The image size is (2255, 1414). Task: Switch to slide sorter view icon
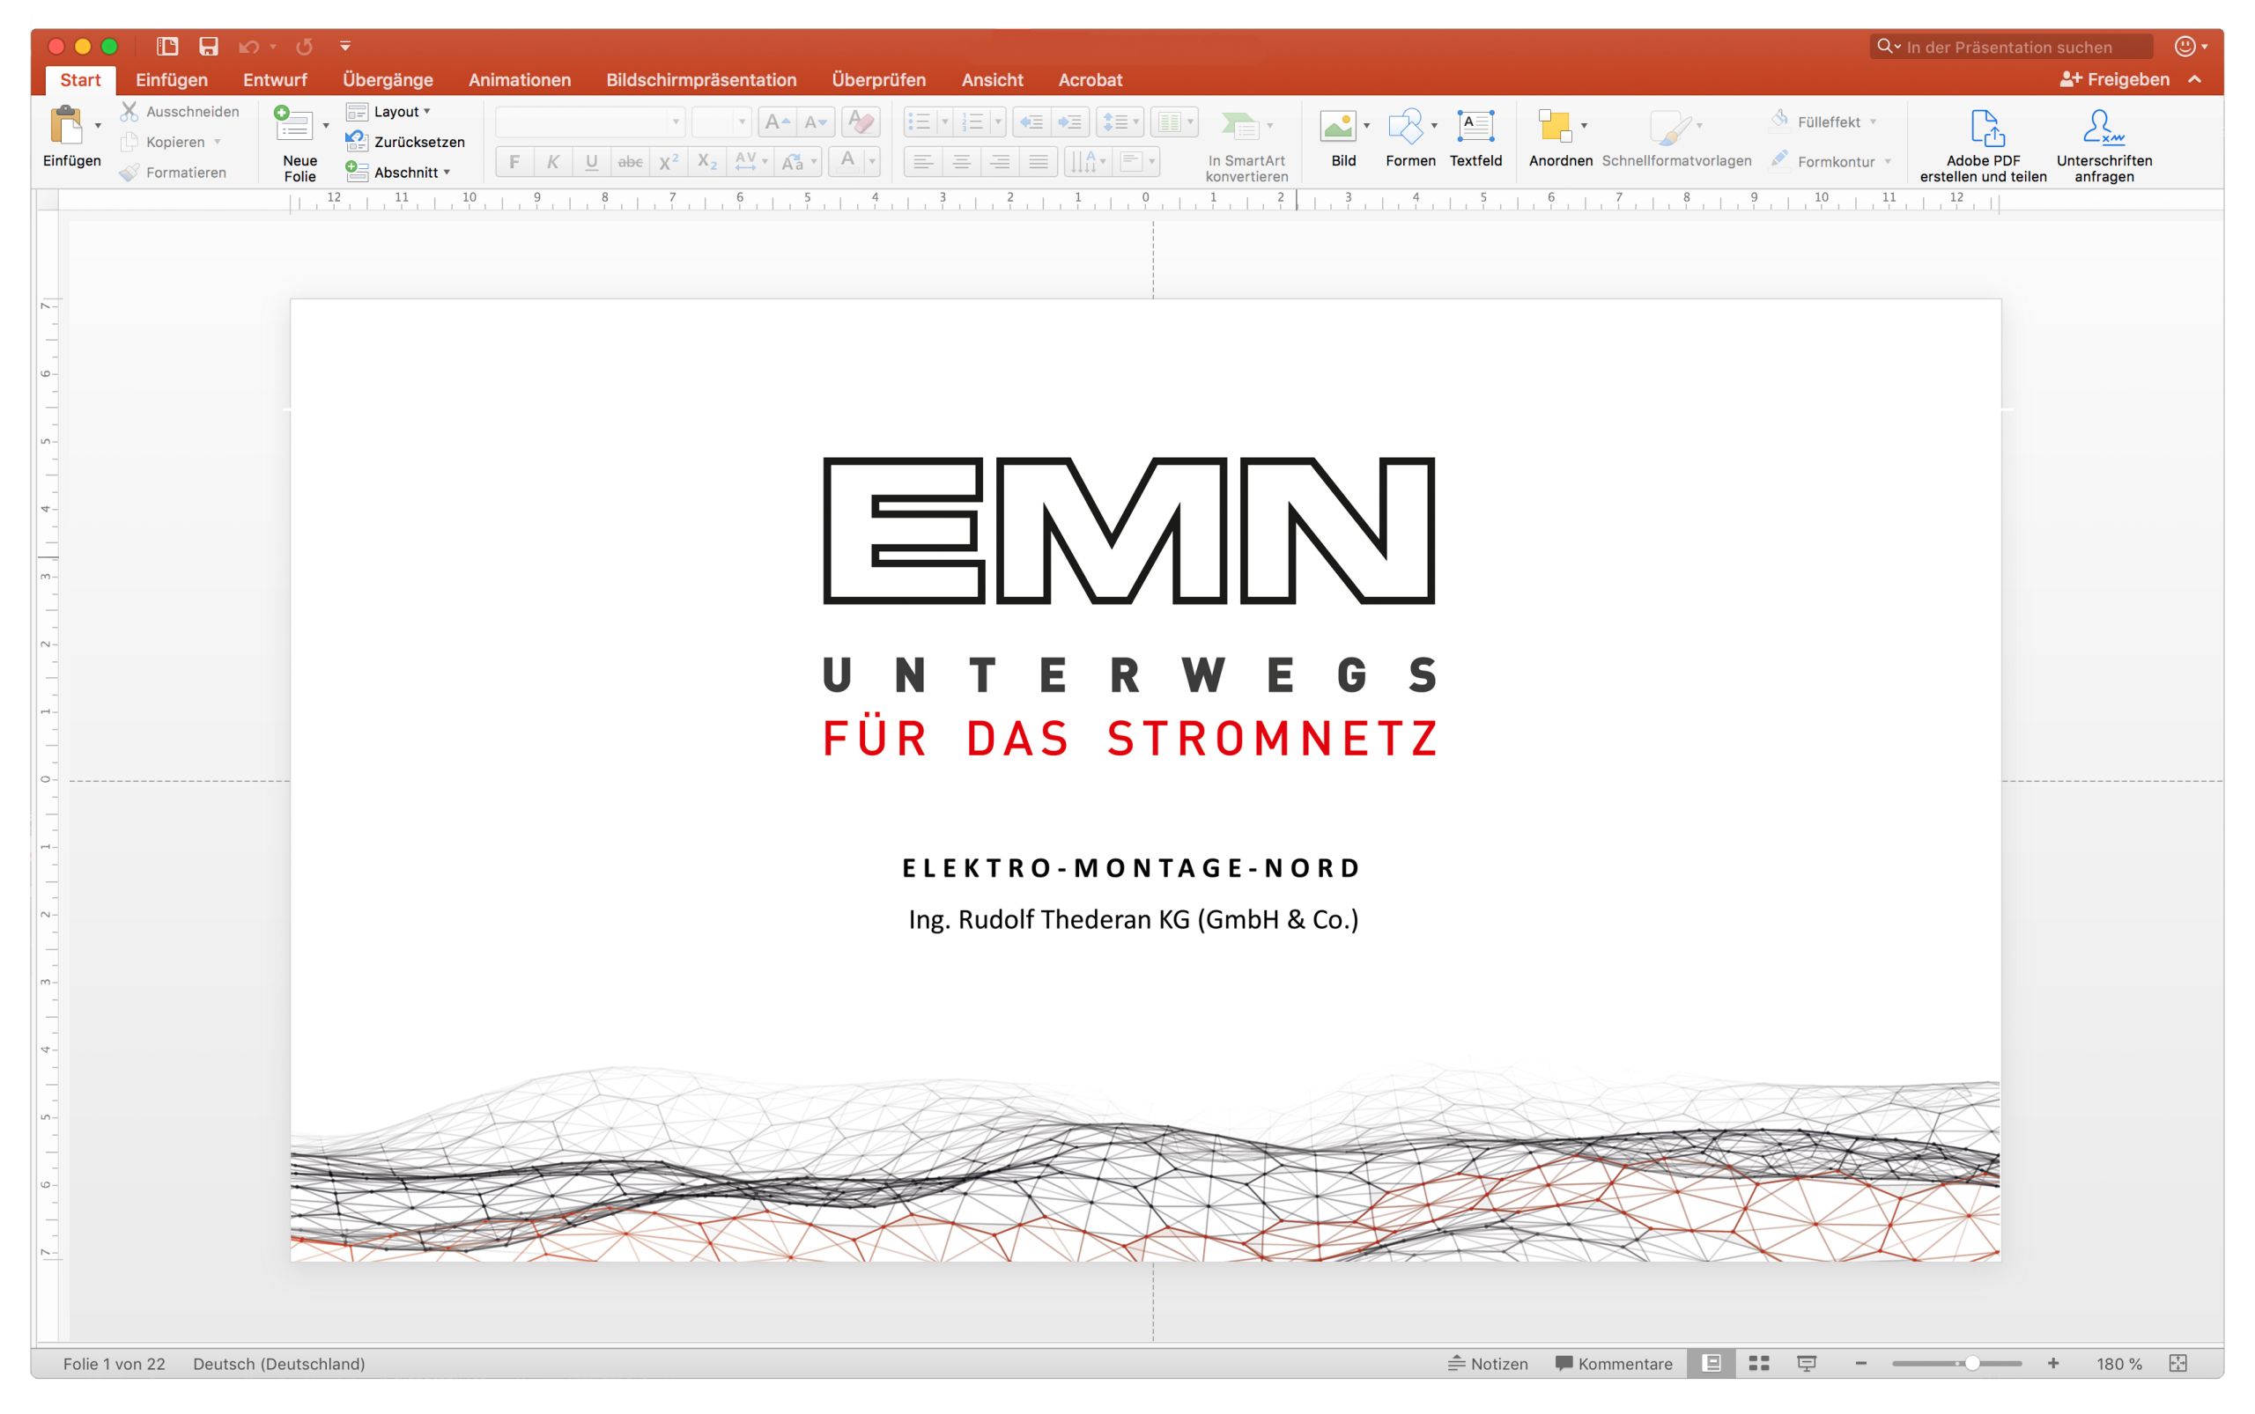[x=1759, y=1364]
